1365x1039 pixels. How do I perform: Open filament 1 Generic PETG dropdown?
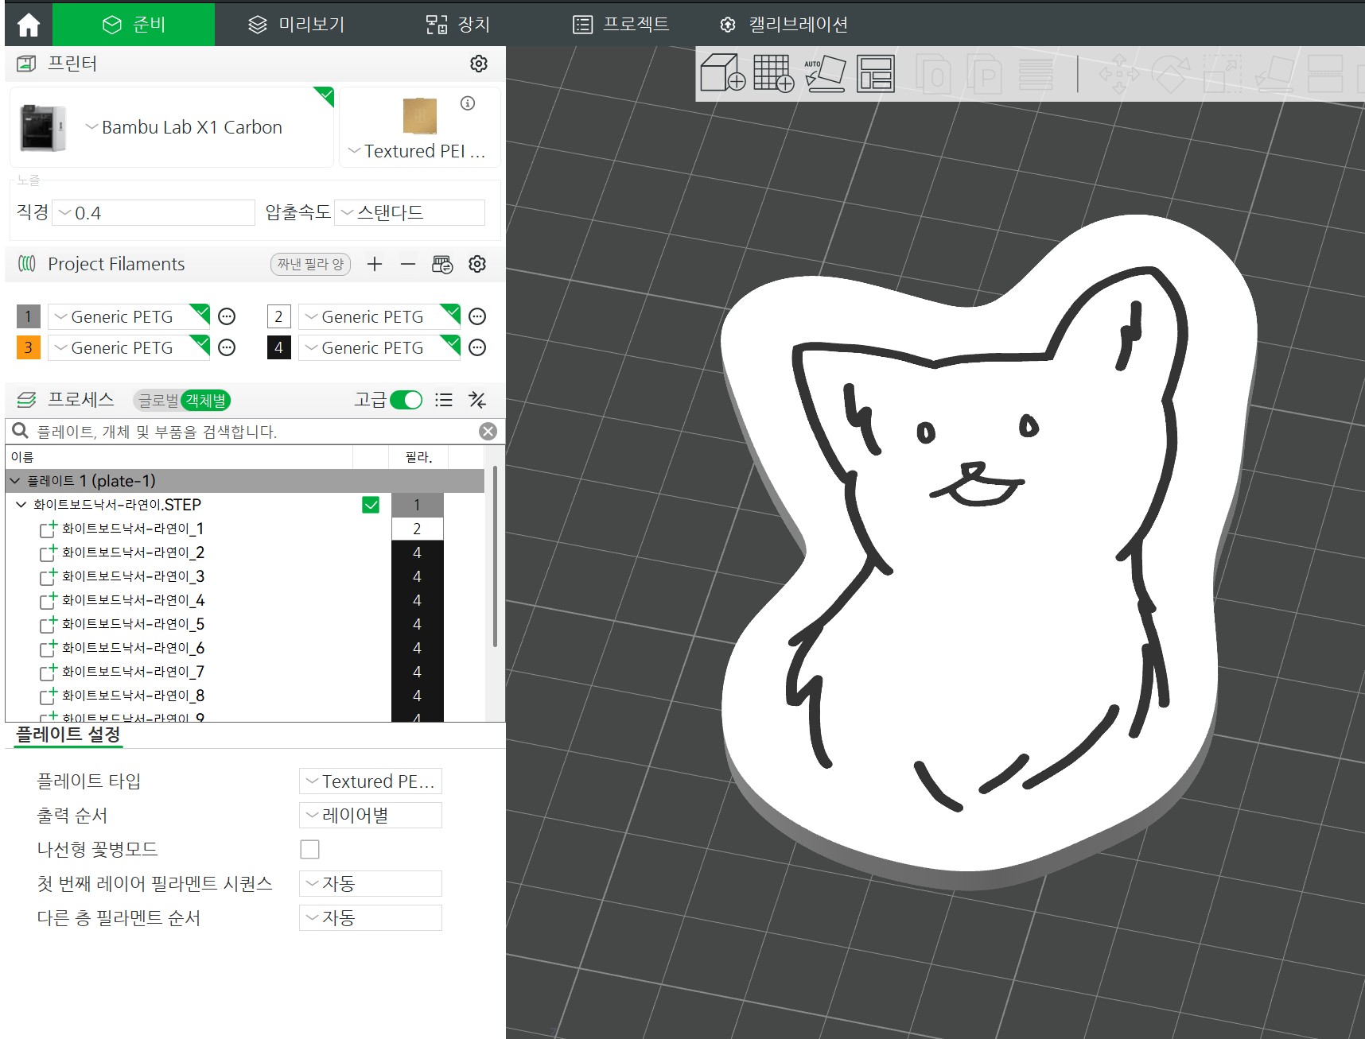(129, 316)
